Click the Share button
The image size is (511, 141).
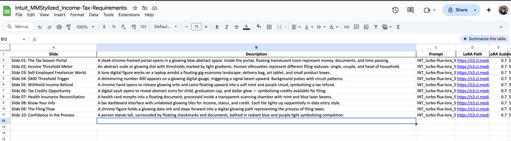[457, 10]
